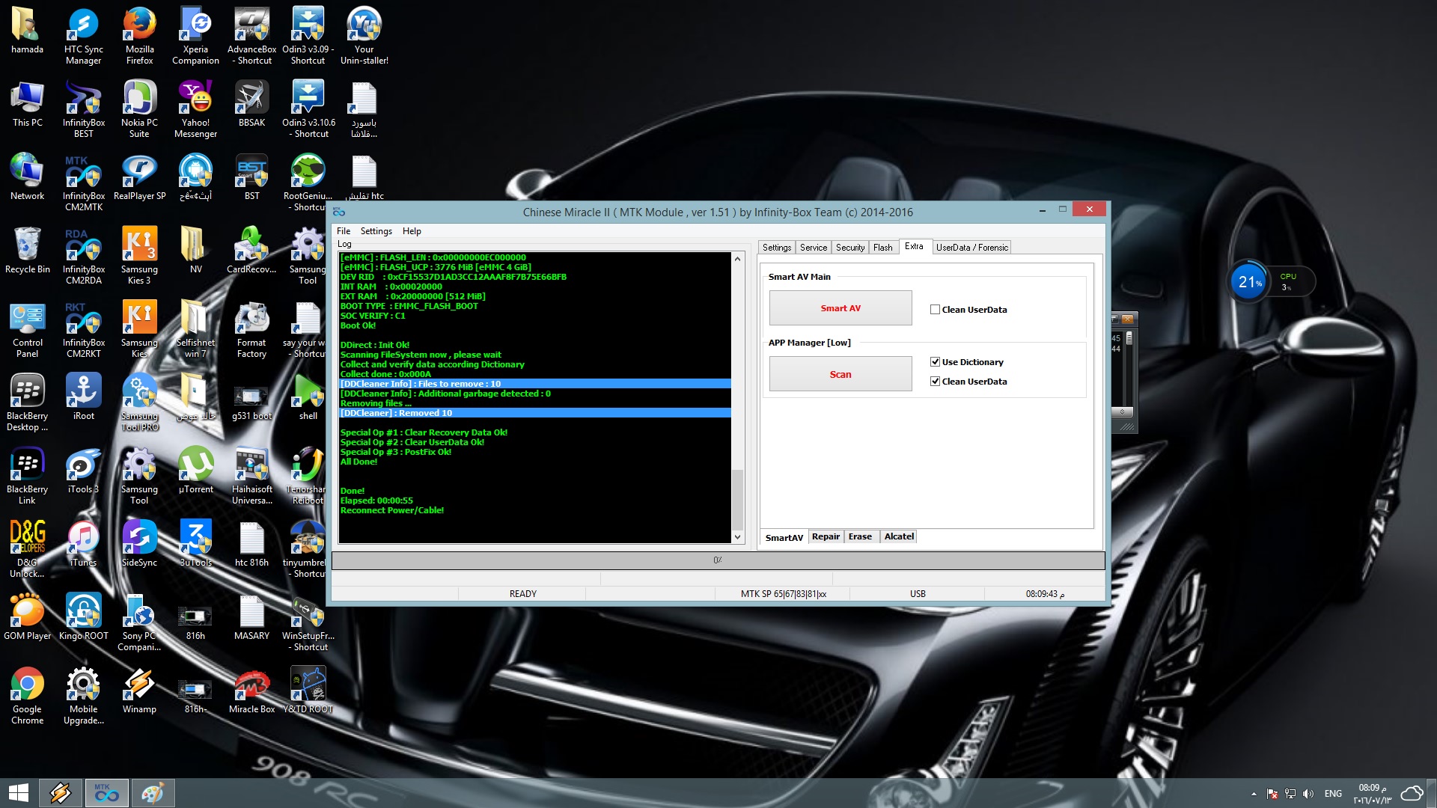The width and height of the screenshot is (1437, 808).
Task: Click the Smart AV button
Action: [840, 308]
